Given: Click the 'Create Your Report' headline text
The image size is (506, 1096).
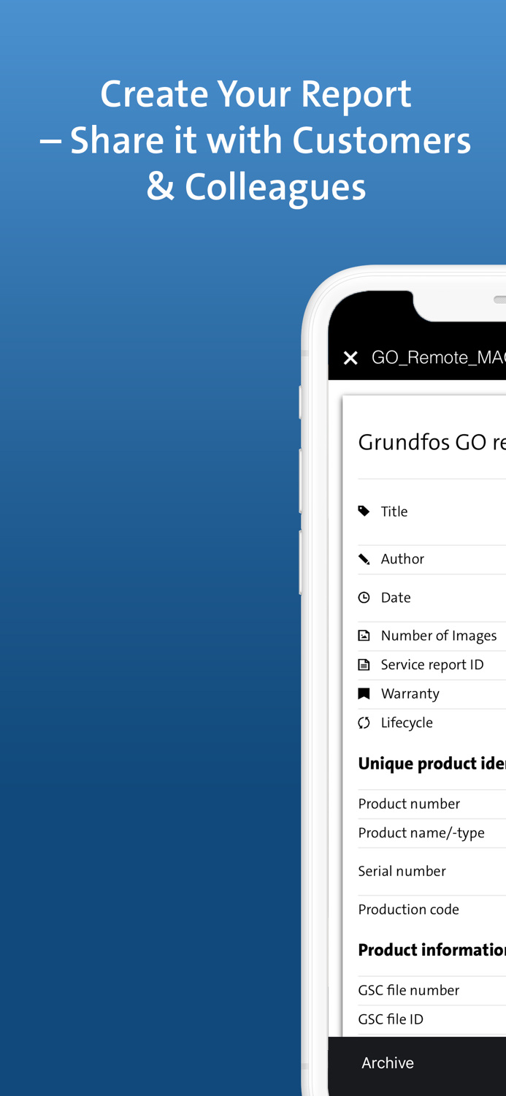Looking at the screenshot, I should pos(256,95).
